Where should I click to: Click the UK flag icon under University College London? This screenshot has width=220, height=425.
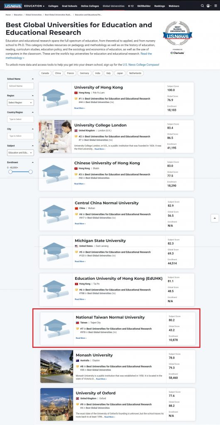tap(76, 131)
